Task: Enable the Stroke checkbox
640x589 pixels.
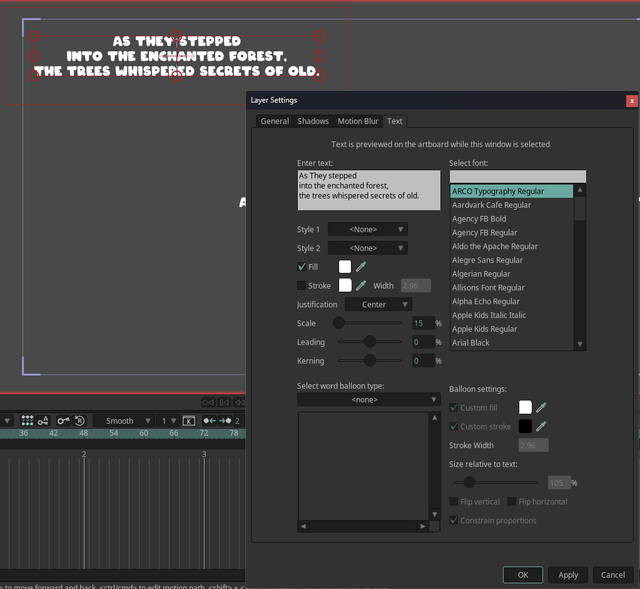Action: click(x=302, y=285)
